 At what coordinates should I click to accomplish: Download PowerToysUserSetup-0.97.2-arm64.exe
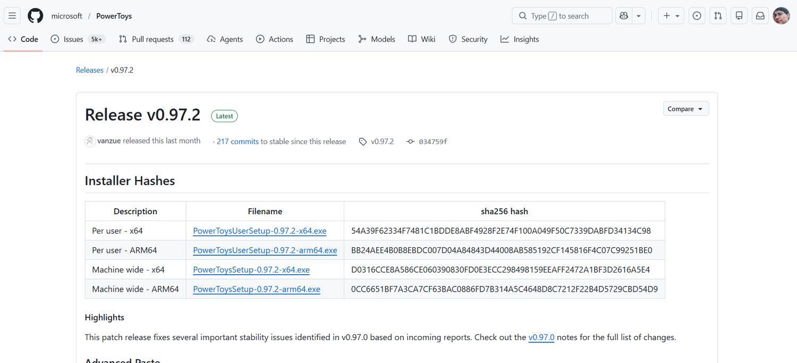pyautogui.click(x=265, y=250)
